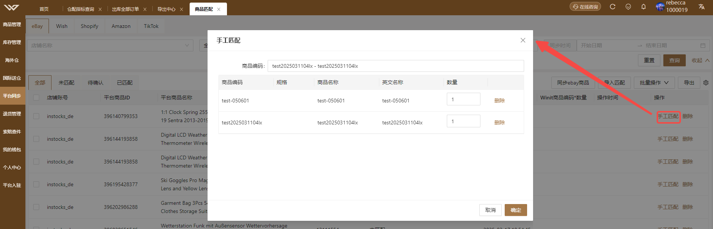Screen dimensions: 713x229
Task: Click the 同步ebay商品 button
Action: 573,83
